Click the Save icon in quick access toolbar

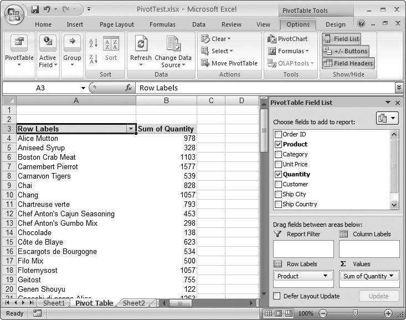[35, 9]
